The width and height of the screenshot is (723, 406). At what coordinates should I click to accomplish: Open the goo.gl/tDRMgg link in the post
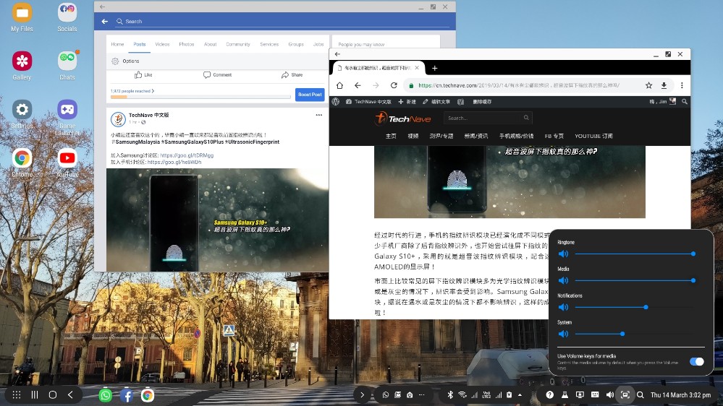tap(187, 155)
